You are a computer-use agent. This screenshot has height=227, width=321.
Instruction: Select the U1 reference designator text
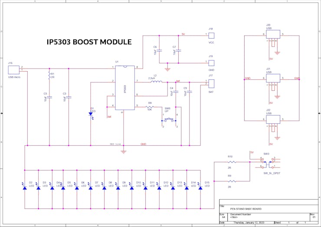tap(117, 62)
